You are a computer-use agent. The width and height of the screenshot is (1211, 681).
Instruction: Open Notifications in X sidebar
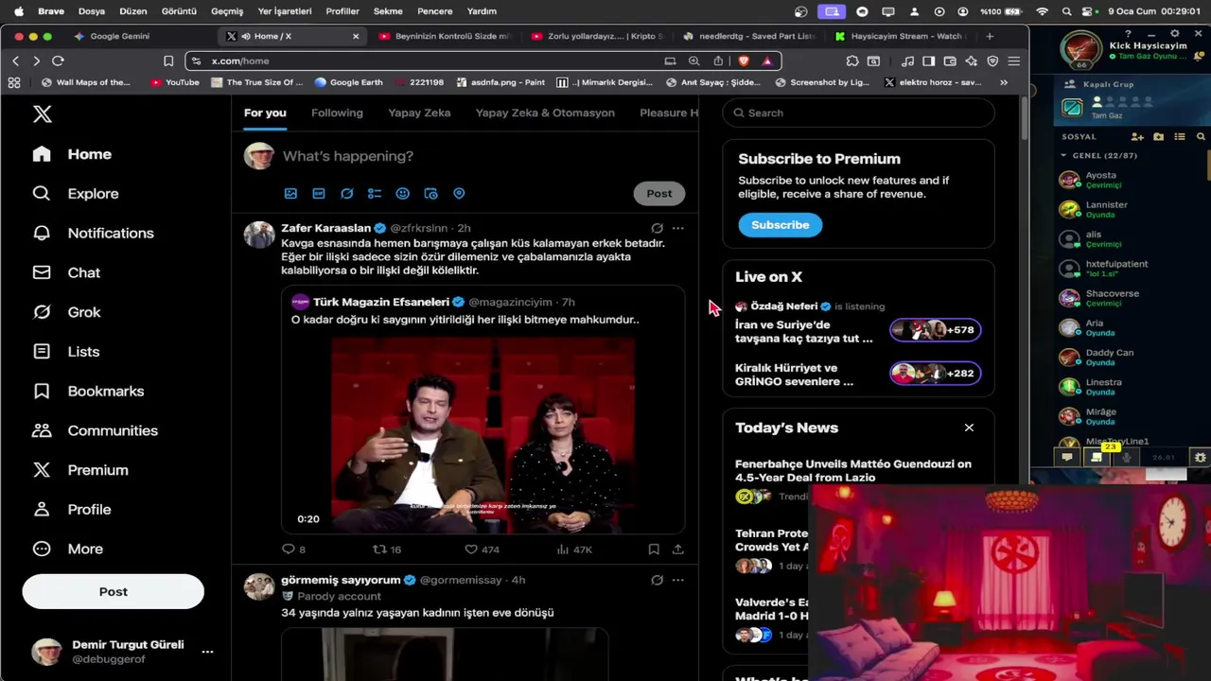(93, 233)
